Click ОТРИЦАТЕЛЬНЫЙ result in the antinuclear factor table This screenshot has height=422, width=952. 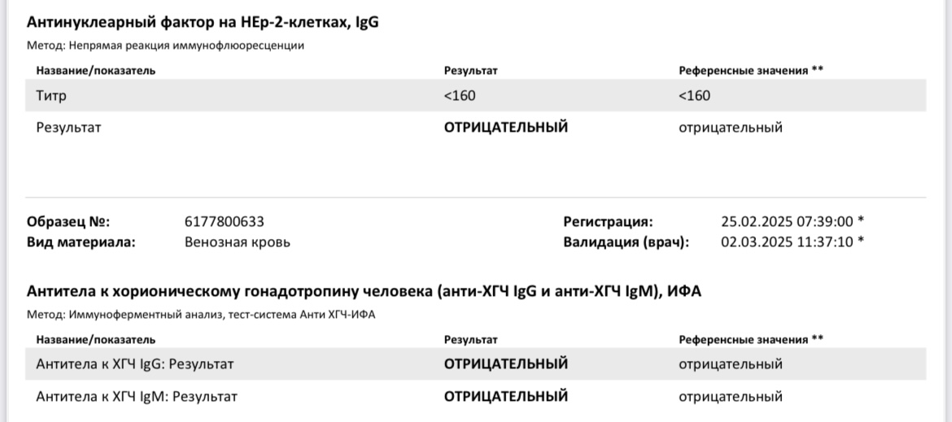[505, 128]
